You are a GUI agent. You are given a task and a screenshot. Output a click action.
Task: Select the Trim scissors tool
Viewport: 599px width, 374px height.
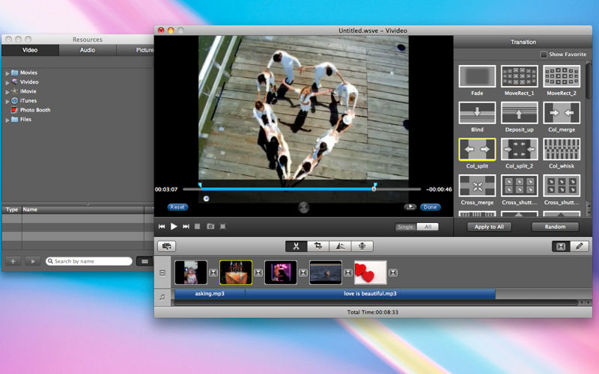pyautogui.click(x=296, y=246)
